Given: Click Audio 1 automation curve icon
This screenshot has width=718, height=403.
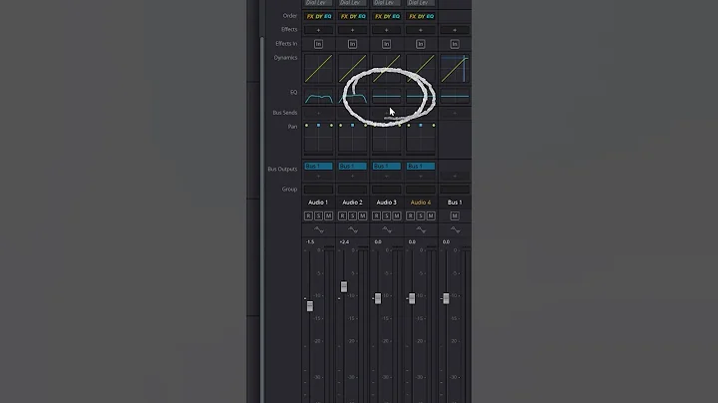Looking at the screenshot, I should pyautogui.click(x=318, y=229).
